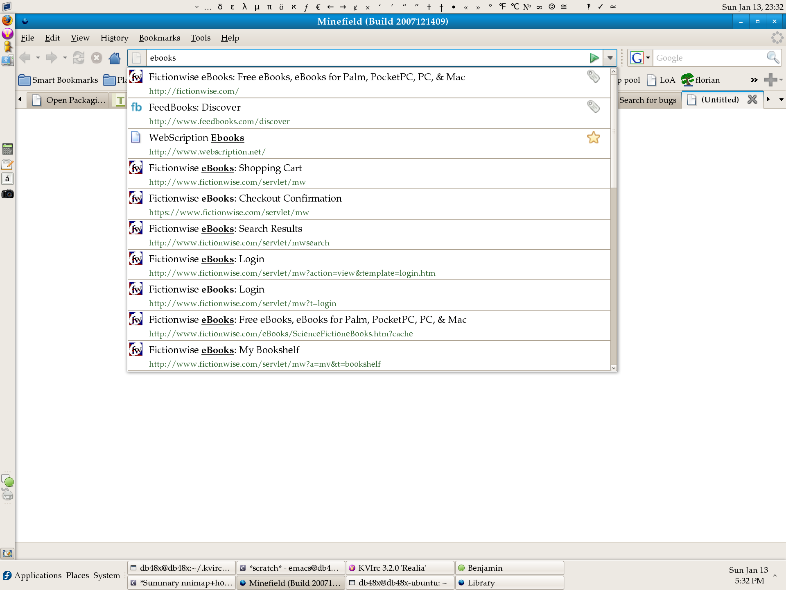Open the dropdown arrow beside the plus icon
The height and width of the screenshot is (590, 786).
point(781,80)
